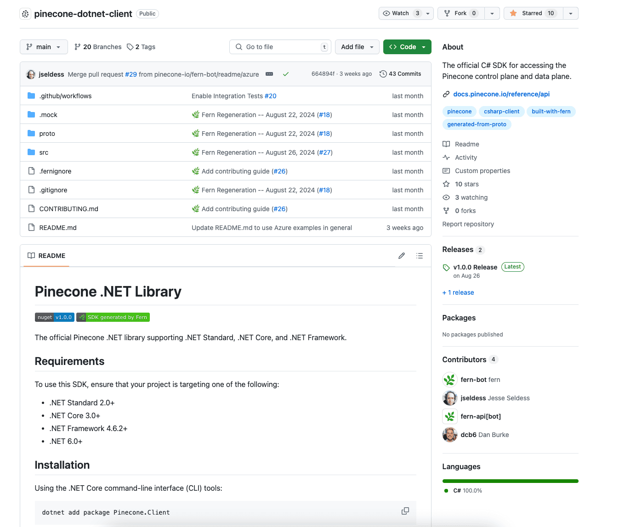Expand the star lists dropdown arrow
Image resolution: width=619 pixels, height=527 pixels.
click(x=571, y=13)
